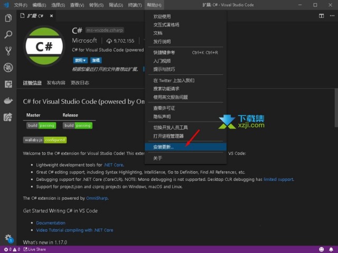338x253 pixels.
Task: Open the Search view in activity bar
Action: [8, 34]
